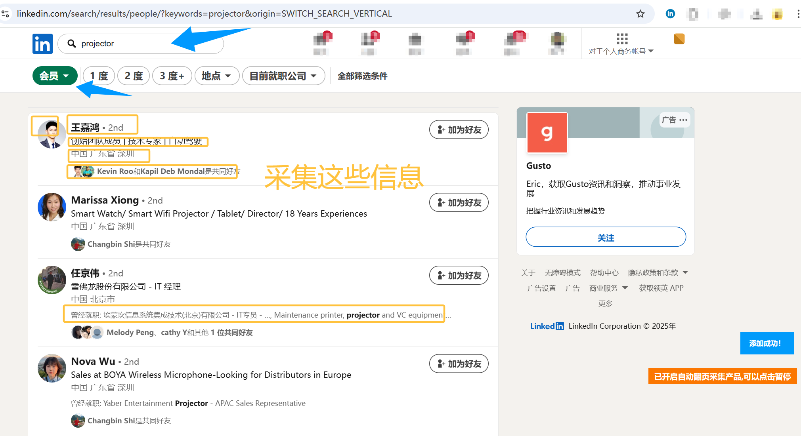Click the search magnifier icon
Viewport: 801px width, 436px height.
pyautogui.click(x=72, y=44)
